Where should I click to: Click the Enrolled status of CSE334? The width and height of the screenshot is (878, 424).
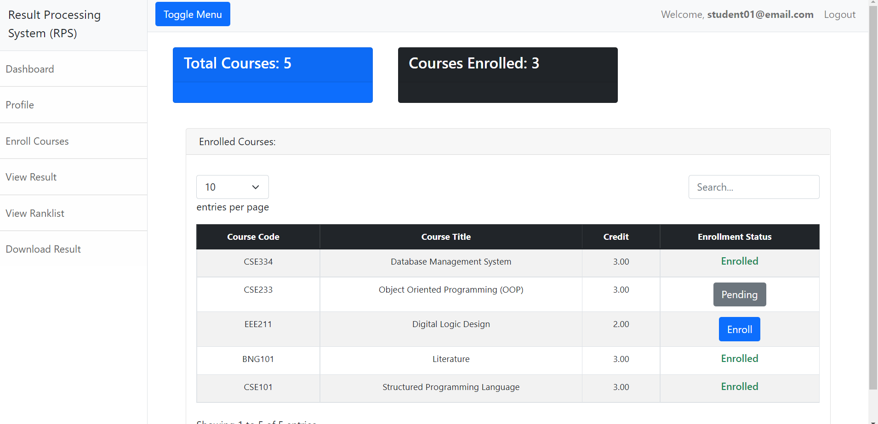tap(739, 261)
